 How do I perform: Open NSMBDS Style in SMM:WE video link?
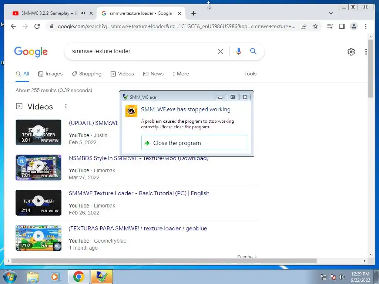pos(138,158)
